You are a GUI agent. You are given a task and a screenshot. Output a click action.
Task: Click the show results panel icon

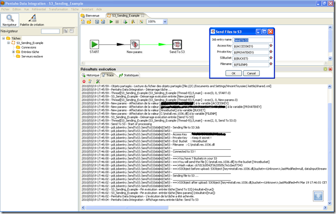pos(141,21)
